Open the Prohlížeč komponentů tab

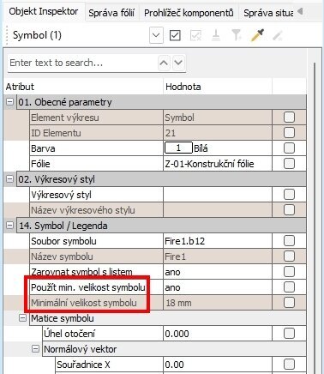tap(189, 13)
